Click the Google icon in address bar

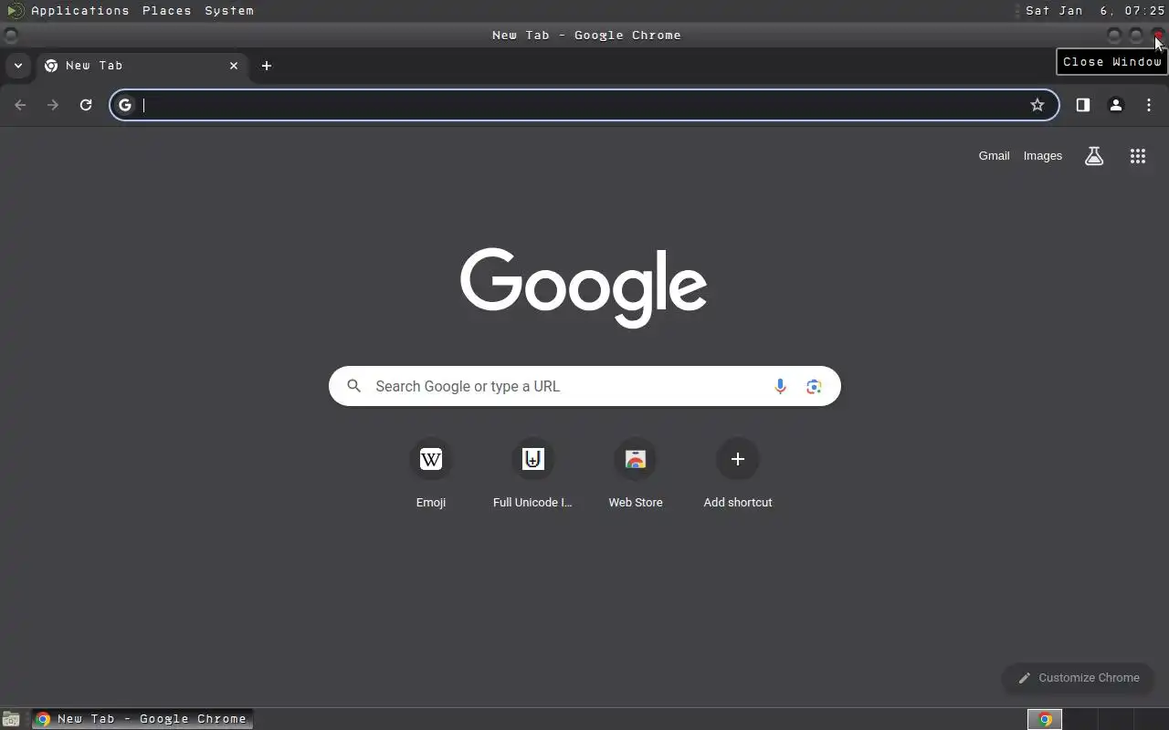click(125, 105)
